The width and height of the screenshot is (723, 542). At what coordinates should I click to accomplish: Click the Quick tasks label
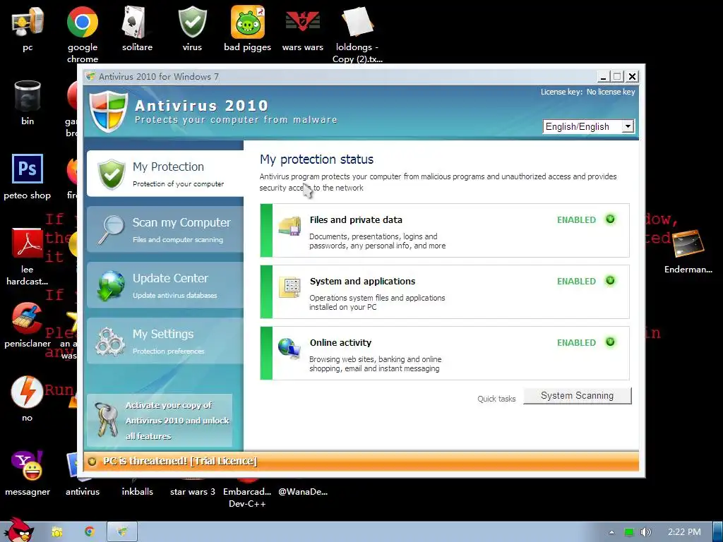click(496, 399)
